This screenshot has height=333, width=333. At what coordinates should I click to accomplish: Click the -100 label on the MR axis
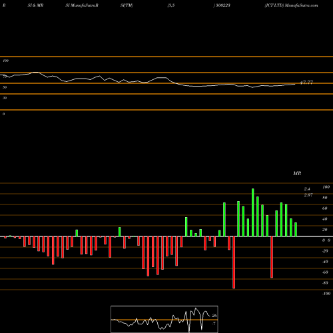[326, 294]
